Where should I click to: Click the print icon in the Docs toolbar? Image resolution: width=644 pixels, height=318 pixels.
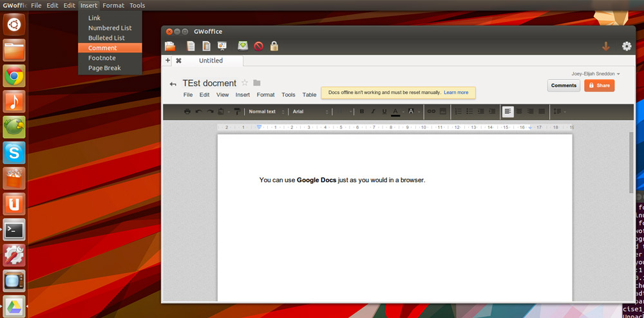187,111
